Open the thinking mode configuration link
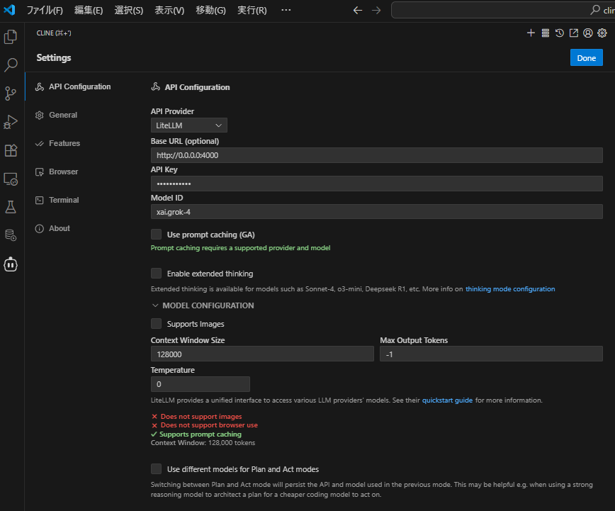615x511 pixels. pyautogui.click(x=510, y=289)
